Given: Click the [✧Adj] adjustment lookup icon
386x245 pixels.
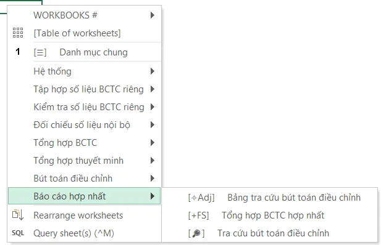Looking at the screenshot, I should (201, 198).
